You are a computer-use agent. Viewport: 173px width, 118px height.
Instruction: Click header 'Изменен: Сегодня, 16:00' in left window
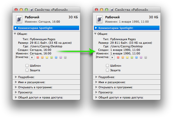[42, 22]
